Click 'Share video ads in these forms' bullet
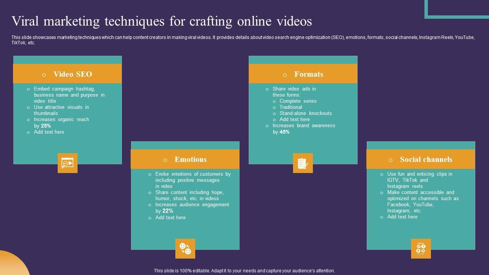The image size is (489, 275). [x=294, y=92]
